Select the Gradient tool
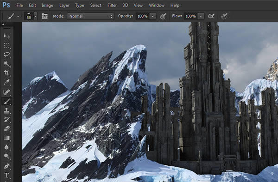 point(6,138)
